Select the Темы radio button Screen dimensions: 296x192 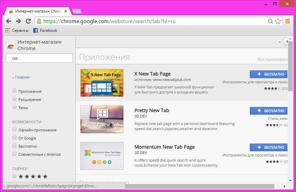point(14,107)
